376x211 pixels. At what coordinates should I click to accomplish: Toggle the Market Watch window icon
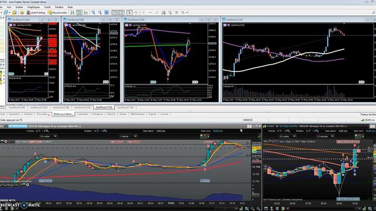(14, 12)
